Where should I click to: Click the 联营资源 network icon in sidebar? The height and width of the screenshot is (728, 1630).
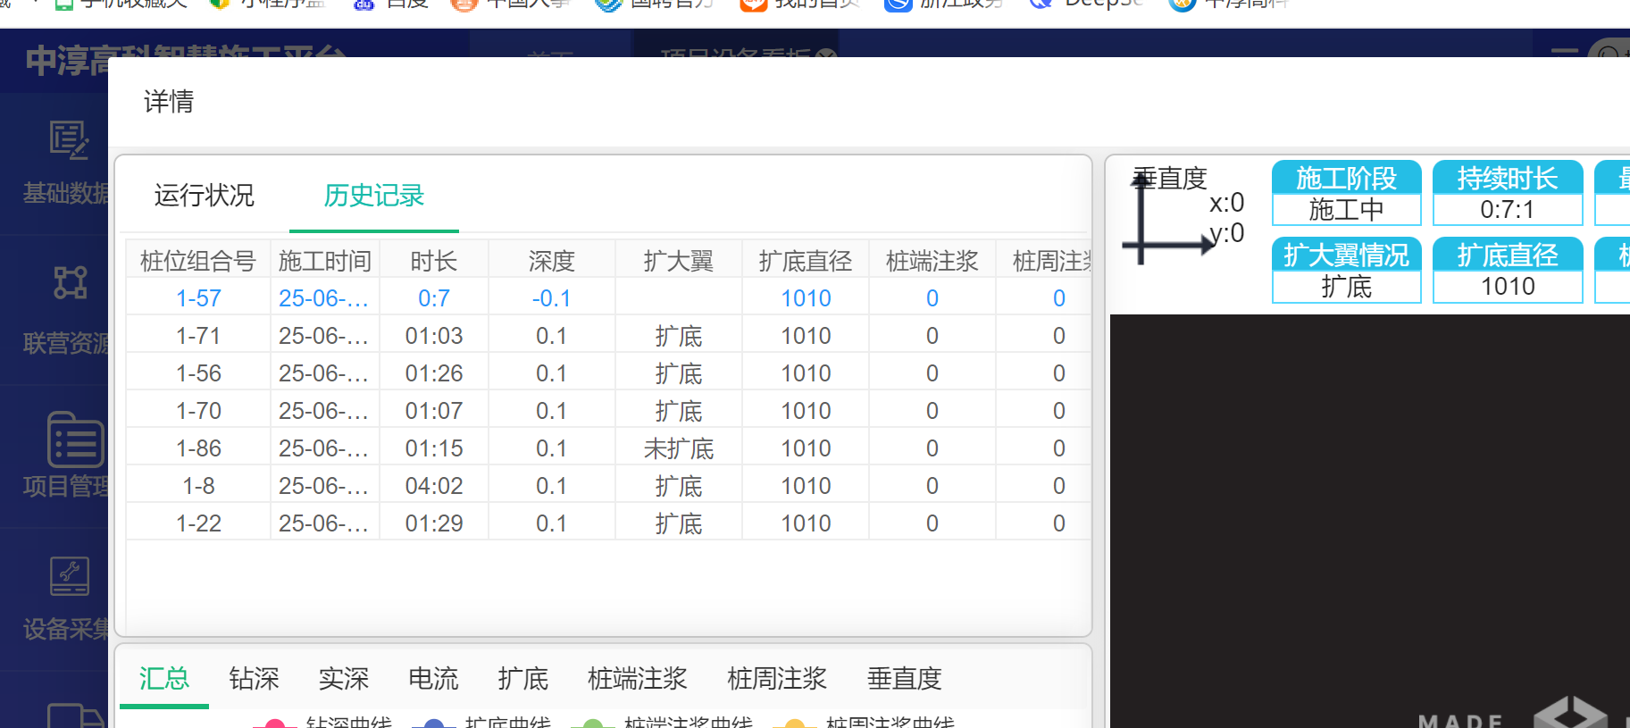click(x=69, y=283)
